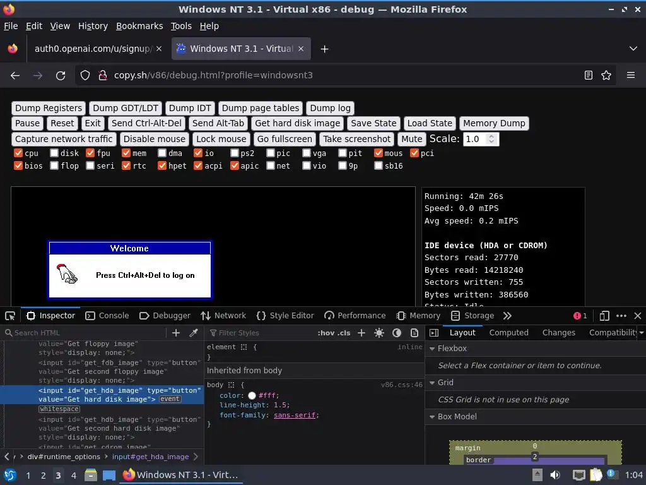Switch to the Computed tab
This screenshot has height=485, width=646.
(x=509, y=333)
